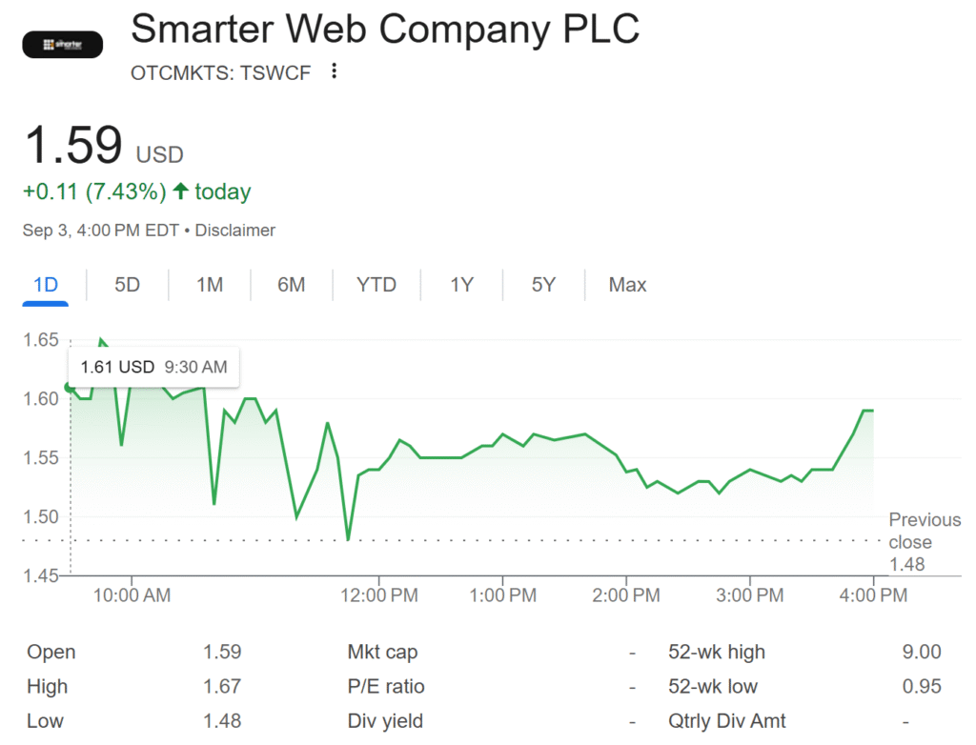Open the Disclaimer link

point(235,231)
